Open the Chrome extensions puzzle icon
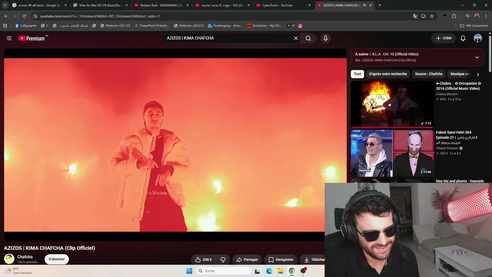Image resolution: width=492 pixels, height=277 pixels. pyautogui.click(x=454, y=16)
